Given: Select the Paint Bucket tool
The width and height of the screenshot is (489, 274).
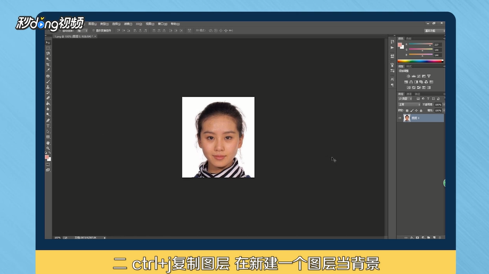Looking at the screenshot, I should point(48,103).
